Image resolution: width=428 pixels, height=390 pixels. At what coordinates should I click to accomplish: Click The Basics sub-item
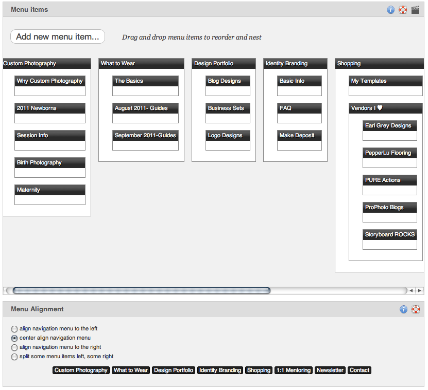(145, 81)
